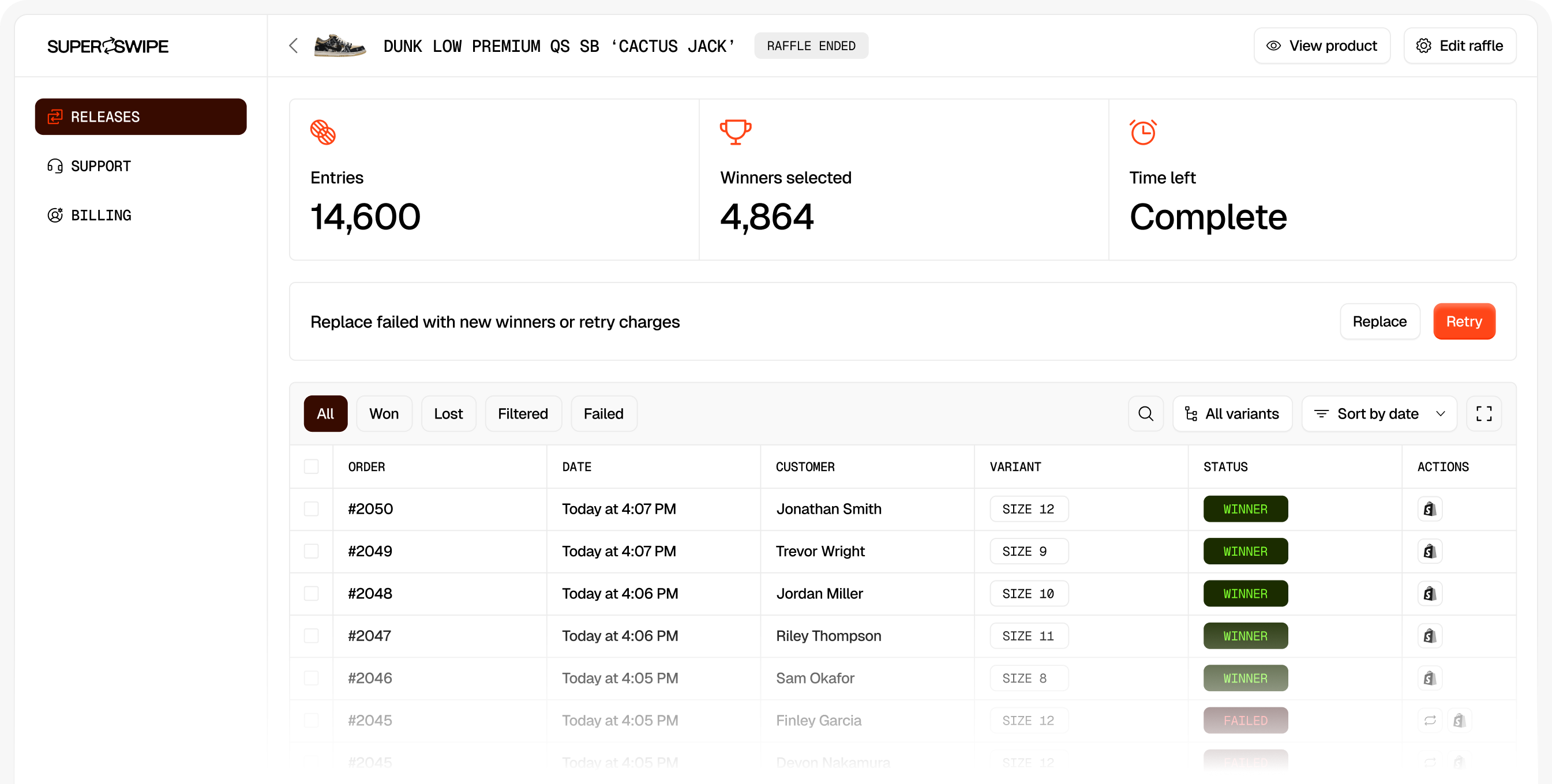Open the Shopify order for Riley Thompson
This screenshot has height=784, width=1552.
point(1429,636)
